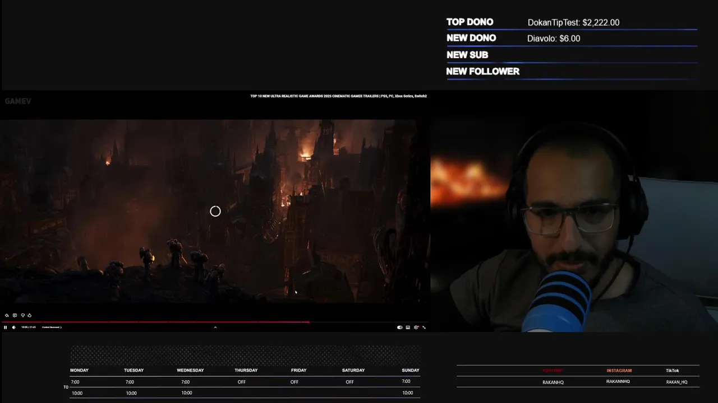Click Wednesday's 7:00 start time
Screen dimensions: 718x403
185,382
